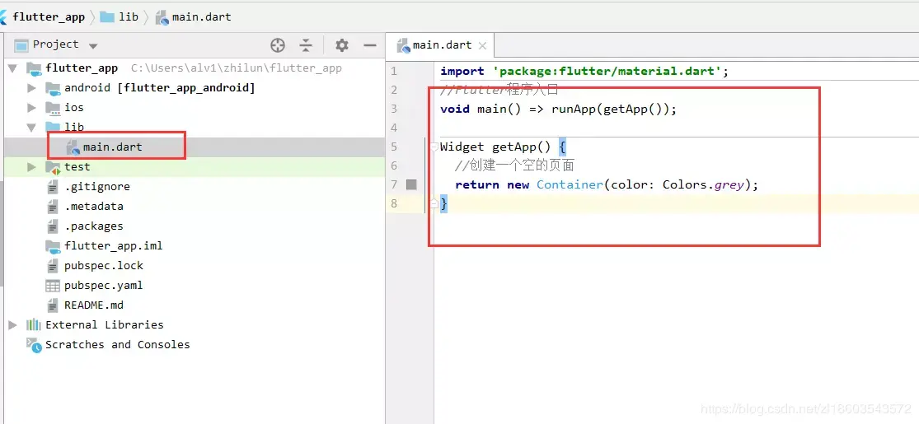This screenshot has height=424, width=919.
Task: Click the import statement on line 1
Action: (584, 72)
